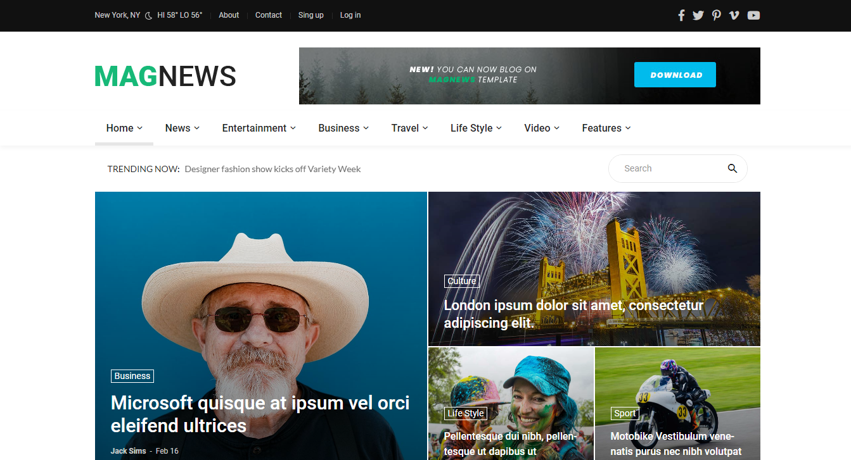Expand the Entertainment menu chevron

[x=293, y=128]
